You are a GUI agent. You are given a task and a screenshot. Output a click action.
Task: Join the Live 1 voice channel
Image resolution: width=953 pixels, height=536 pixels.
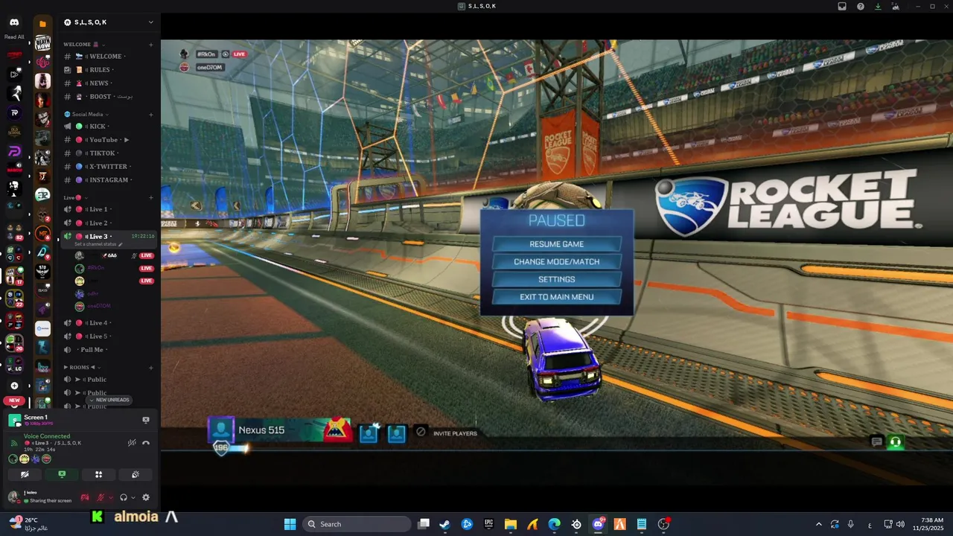click(109, 210)
